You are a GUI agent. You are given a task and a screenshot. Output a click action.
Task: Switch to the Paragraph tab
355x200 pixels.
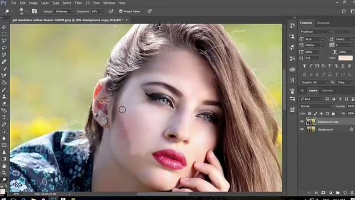pos(323,23)
